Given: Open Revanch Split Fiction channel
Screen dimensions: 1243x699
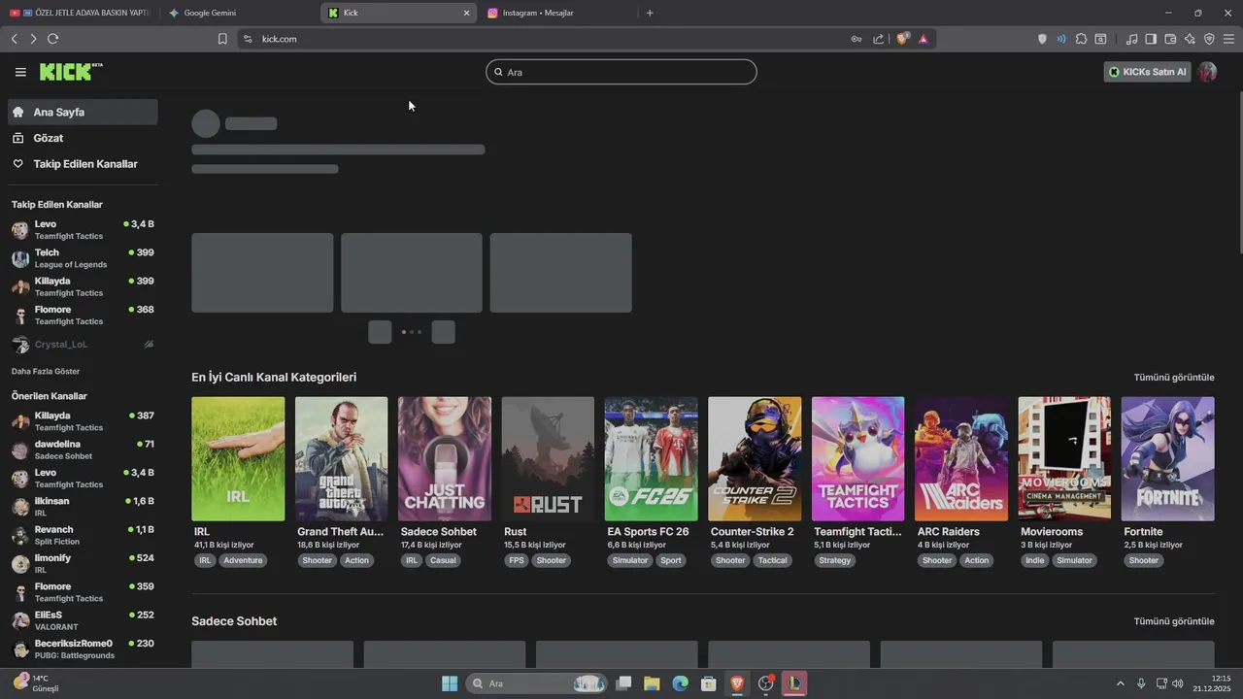Looking at the screenshot, I should point(83,535).
